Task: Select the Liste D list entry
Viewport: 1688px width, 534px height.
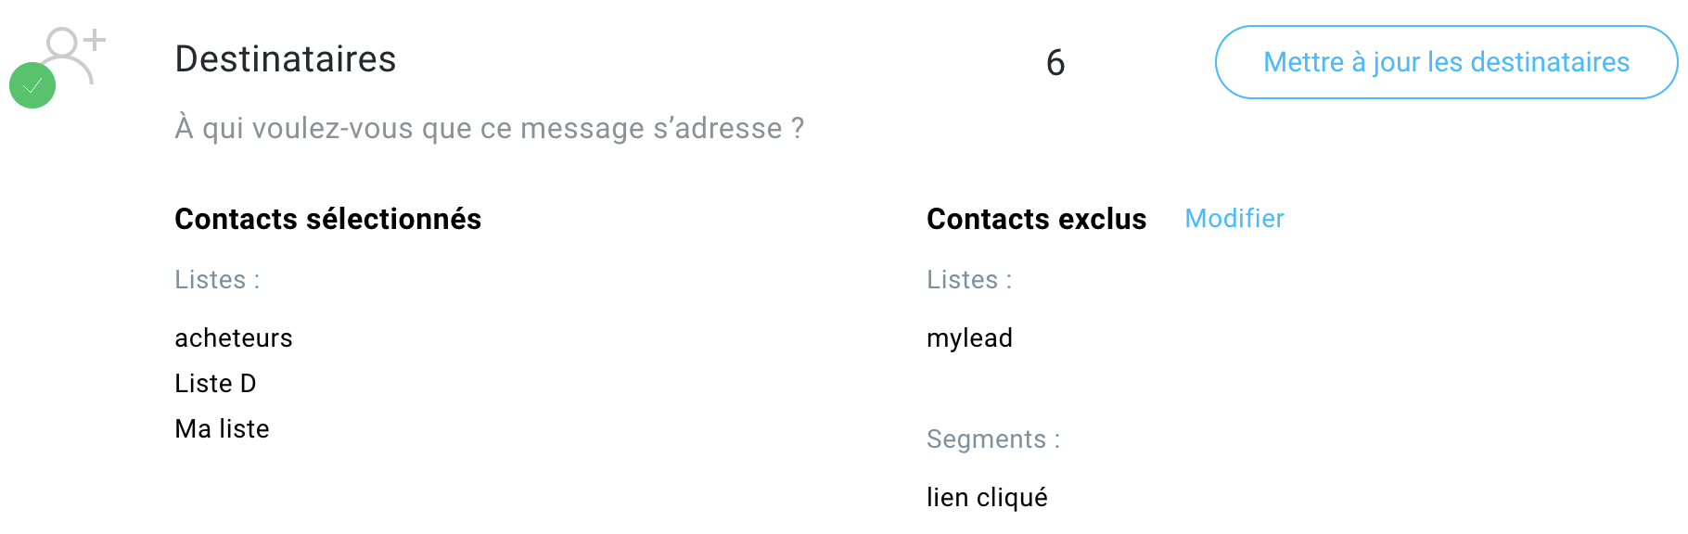Action: [x=216, y=383]
